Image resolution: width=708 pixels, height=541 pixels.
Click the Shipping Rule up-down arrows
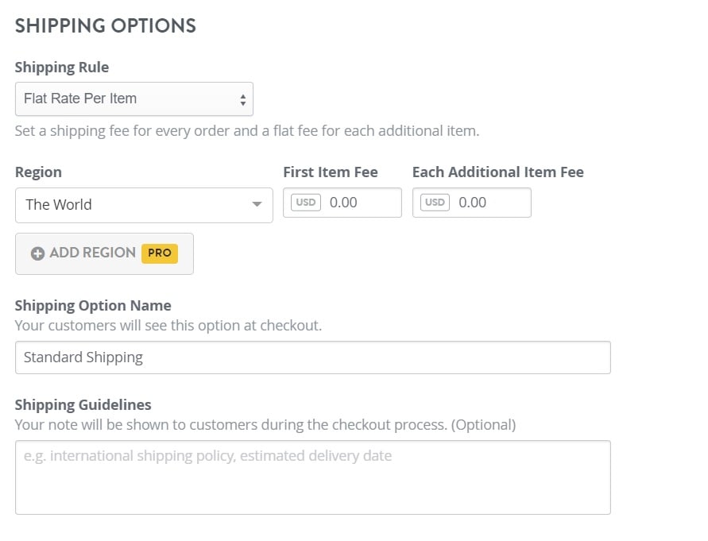click(243, 99)
